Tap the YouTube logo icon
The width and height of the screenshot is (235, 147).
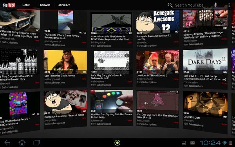pyautogui.click(x=9, y=5)
